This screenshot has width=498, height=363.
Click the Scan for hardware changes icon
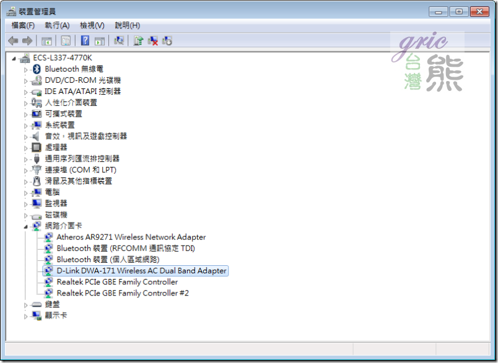pyautogui.click(x=119, y=41)
